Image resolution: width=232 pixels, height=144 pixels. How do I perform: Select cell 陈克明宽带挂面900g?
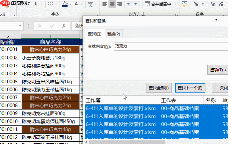coord(51,113)
